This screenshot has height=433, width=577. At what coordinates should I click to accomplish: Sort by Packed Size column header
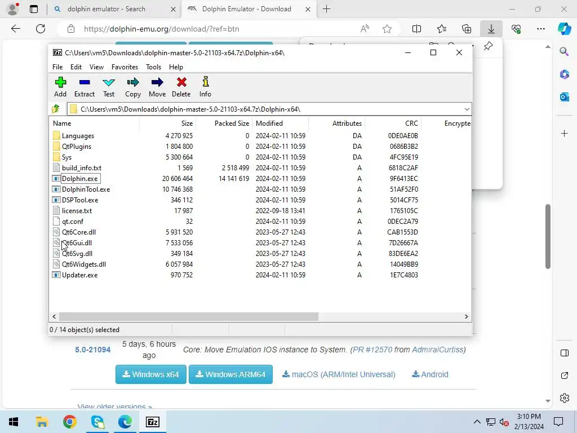[224, 123]
